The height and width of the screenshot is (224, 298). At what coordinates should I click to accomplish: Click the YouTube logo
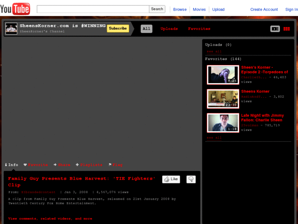15,9
